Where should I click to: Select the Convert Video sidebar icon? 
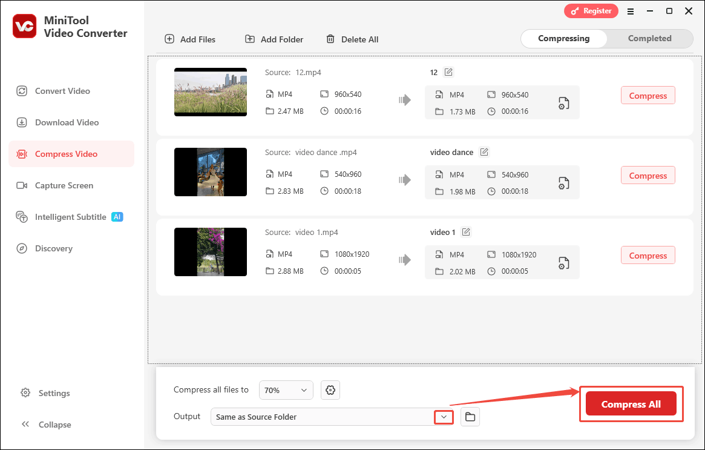pyautogui.click(x=22, y=90)
